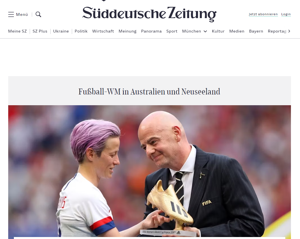Image resolution: width=300 pixels, height=239 pixels.
Task: Open the hamburger Menü icon
Action: pyautogui.click(x=11, y=14)
